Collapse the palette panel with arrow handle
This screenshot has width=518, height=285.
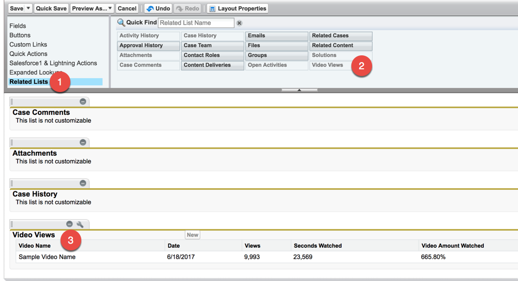pyautogui.click(x=299, y=90)
